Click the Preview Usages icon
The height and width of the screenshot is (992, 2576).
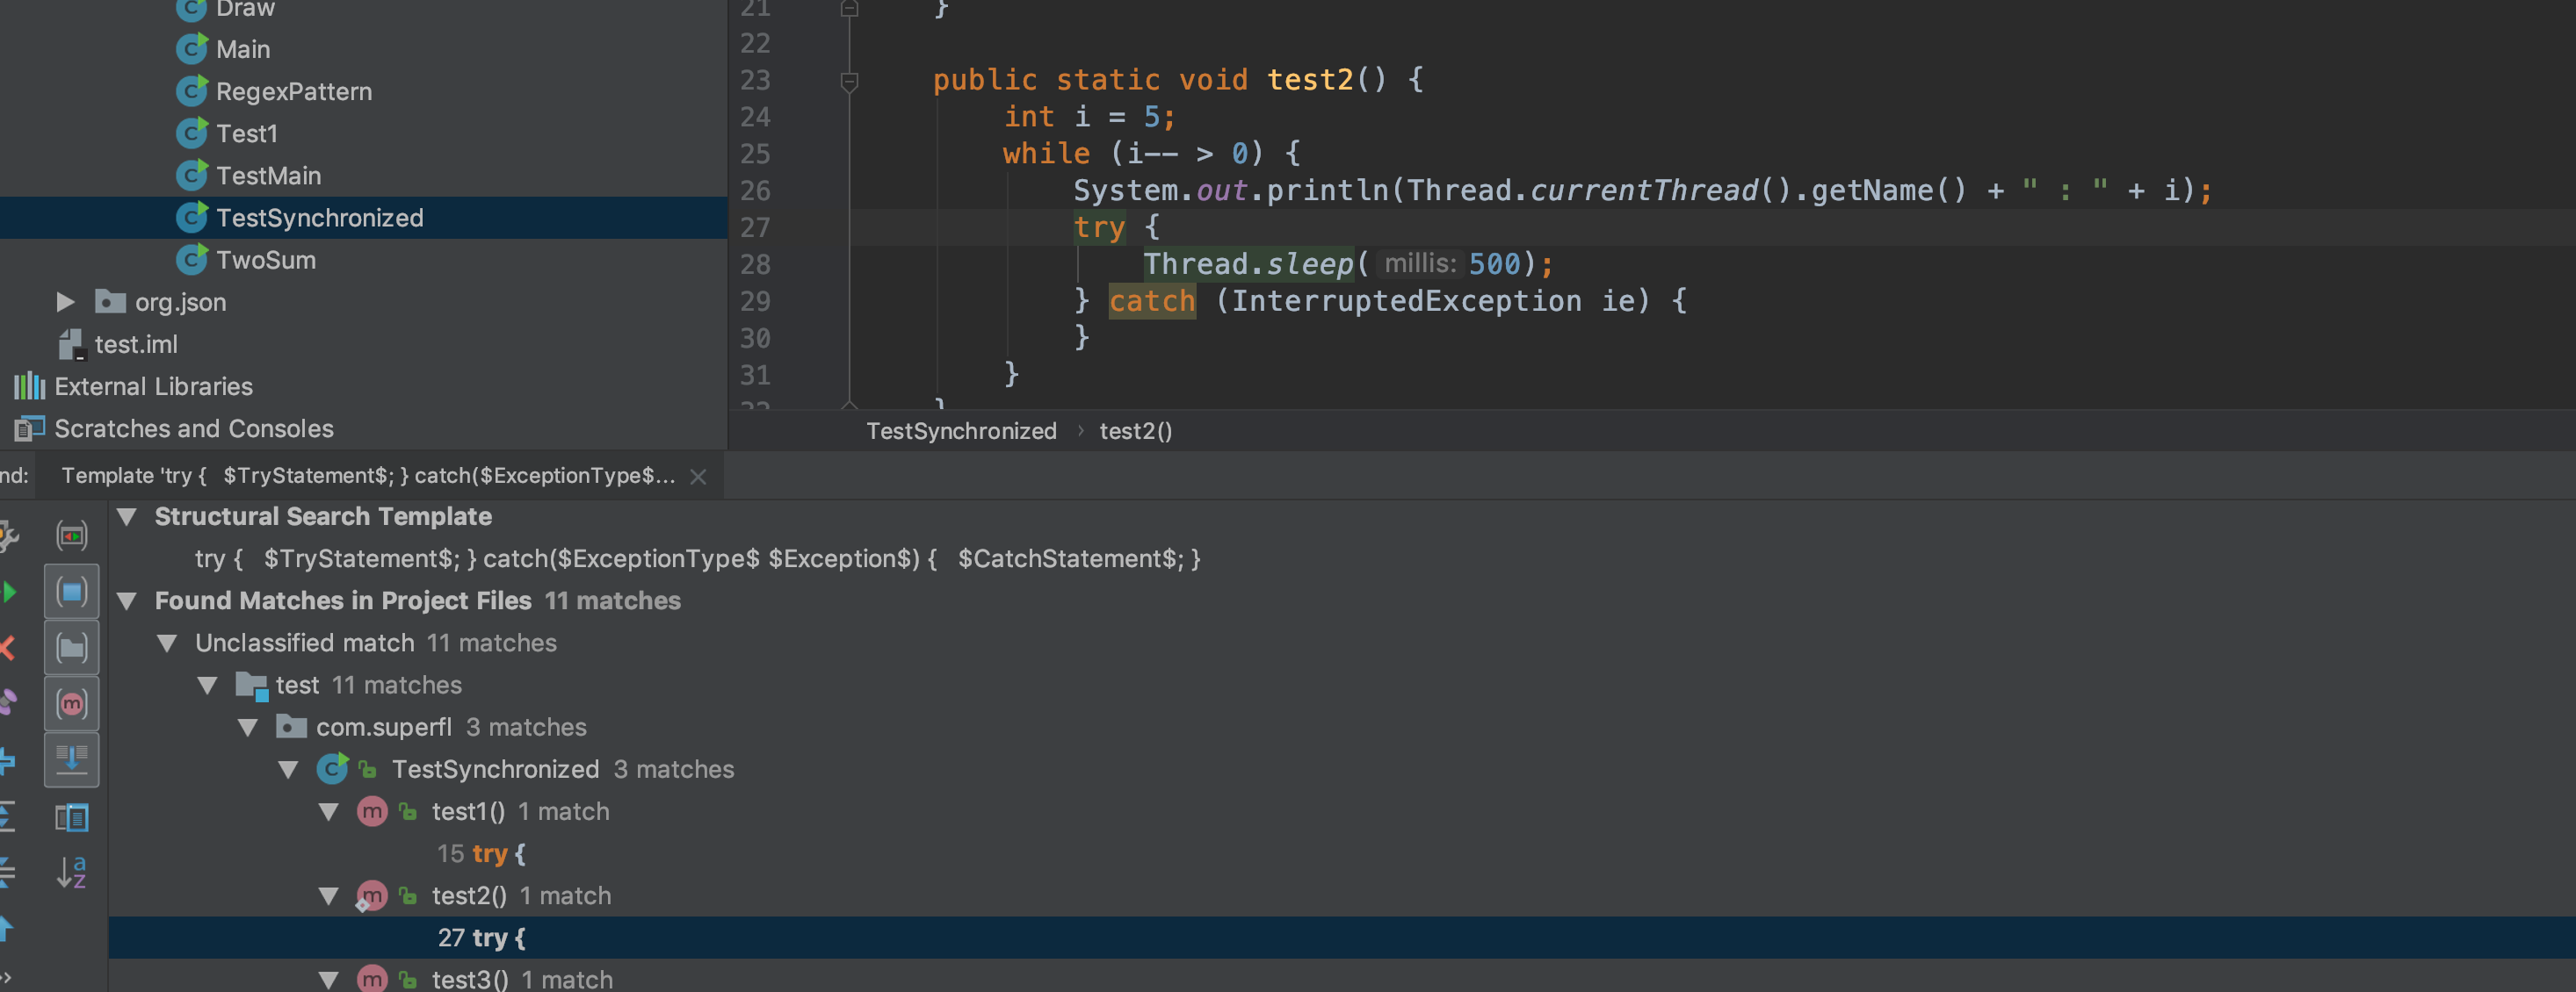point(71,817)
